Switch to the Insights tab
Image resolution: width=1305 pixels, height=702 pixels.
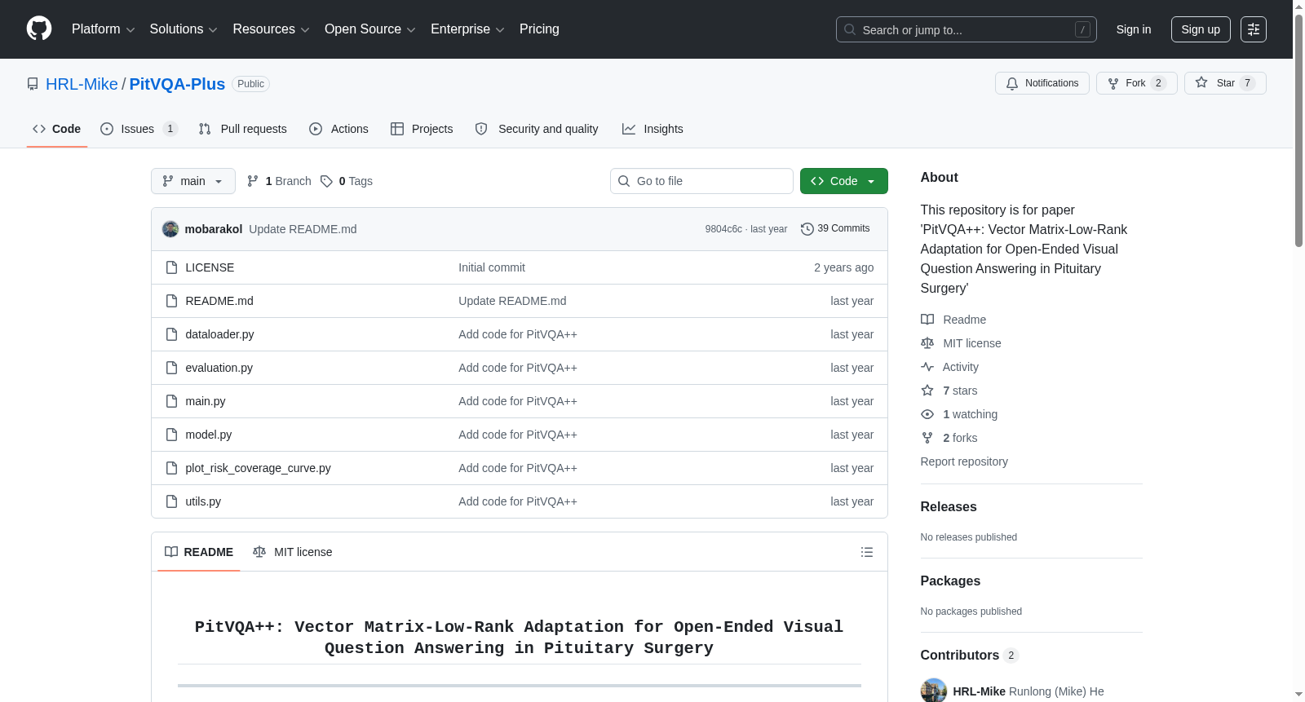coord(652,129)
